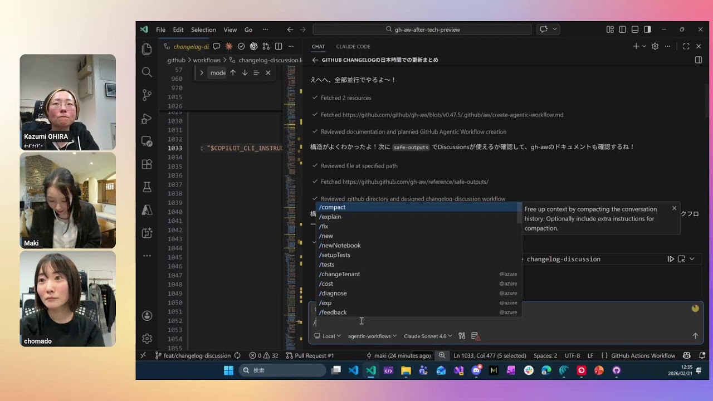The height and width of the screenshot is (401, 713).
Task: Open the new chat dropdown arrow
Action: point(644,46)
